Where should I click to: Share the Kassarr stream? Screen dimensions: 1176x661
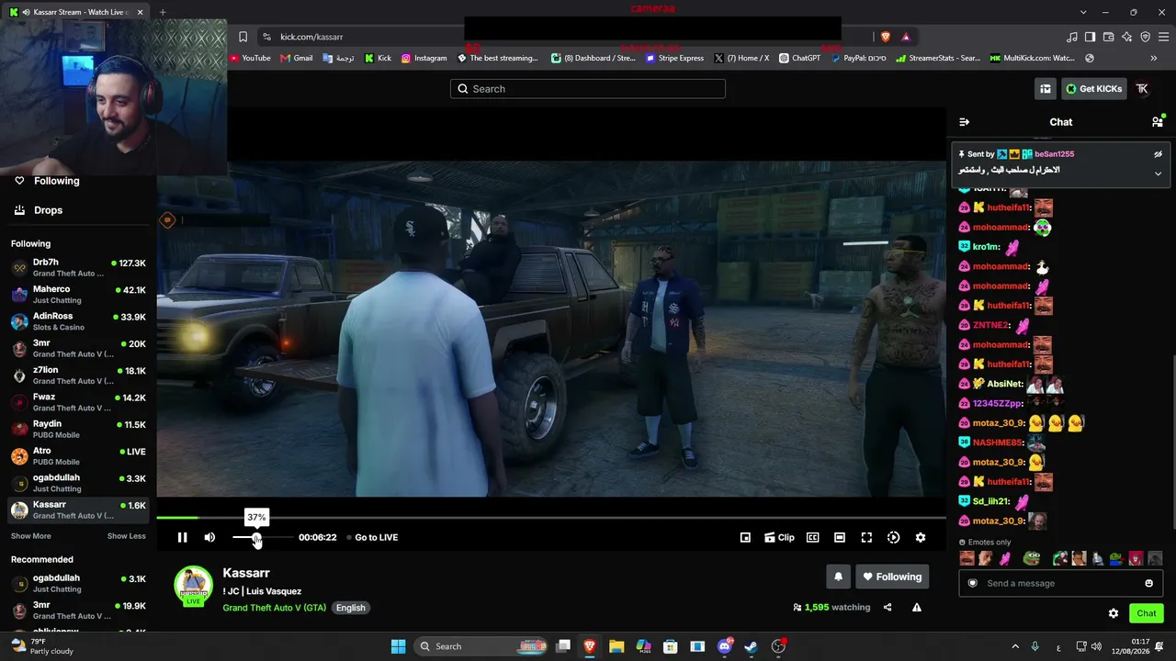(x=888, y=607)
